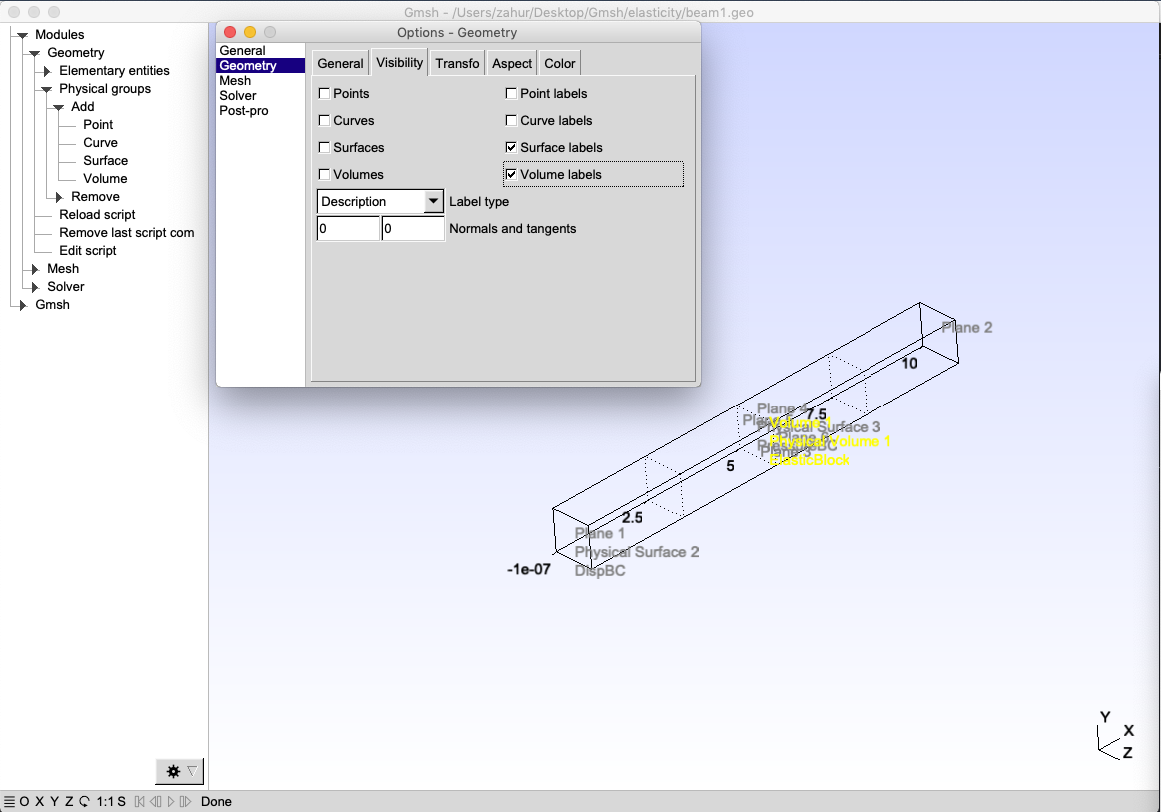Enable the Points visibility checkbox
The width and height of the screenshot is (1161, 812).
pos(324,93)
